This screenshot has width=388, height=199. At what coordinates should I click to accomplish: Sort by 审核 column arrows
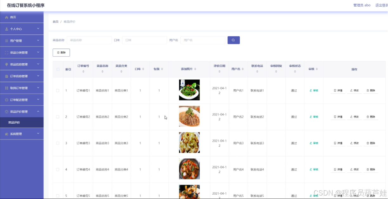click(x=317, y=69)
